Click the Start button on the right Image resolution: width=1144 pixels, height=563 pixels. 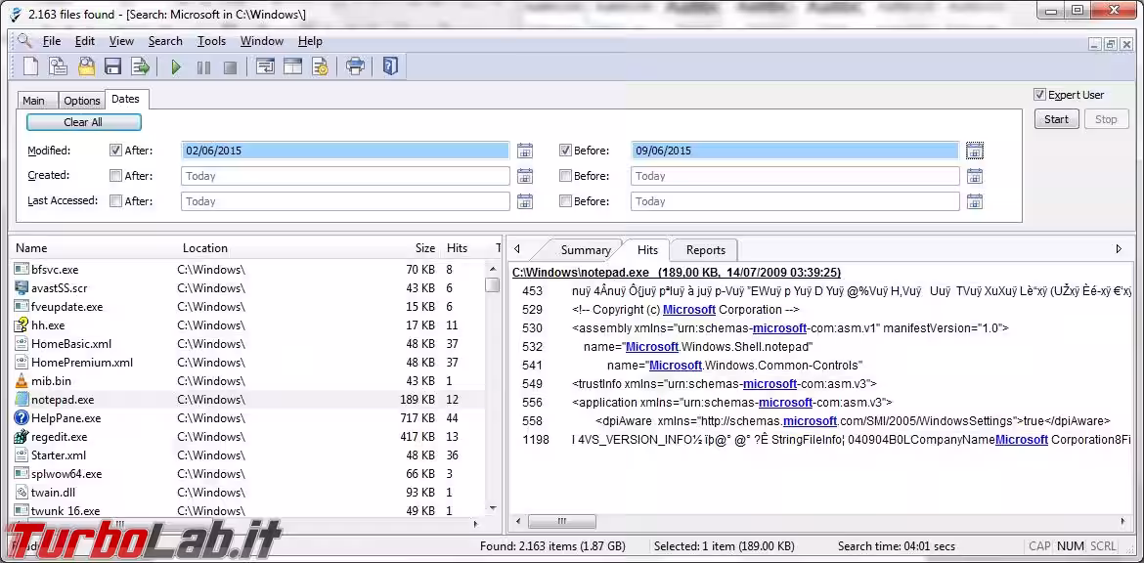tap(1056, 119)
